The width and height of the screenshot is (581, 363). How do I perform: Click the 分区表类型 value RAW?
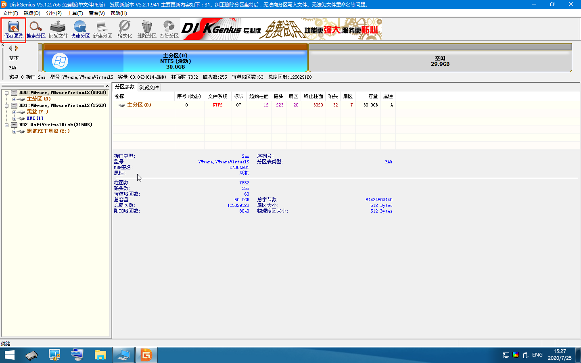click(x=389, y=162)
